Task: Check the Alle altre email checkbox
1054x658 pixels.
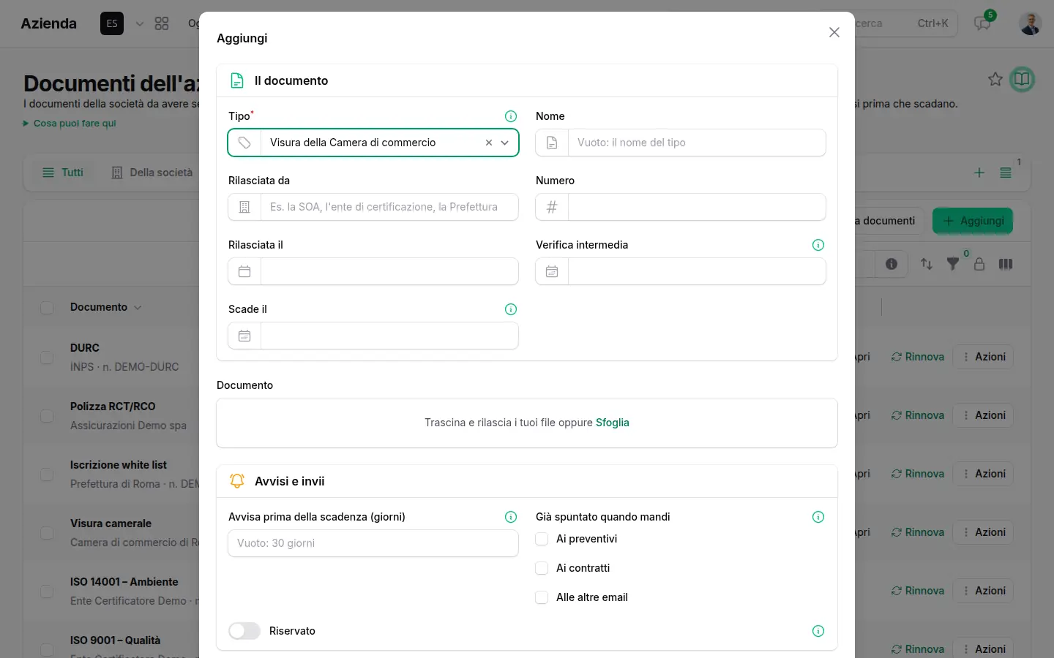Action: (x=542, y=597)
